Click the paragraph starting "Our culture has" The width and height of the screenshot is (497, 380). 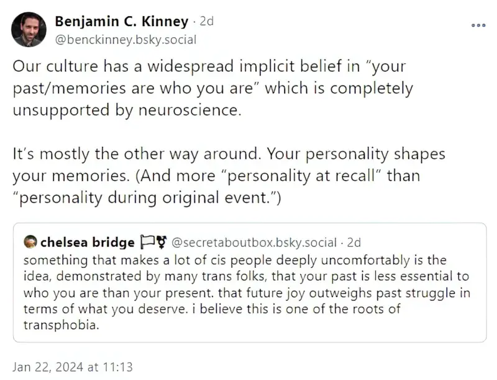pyautogui.click(x=213, y=88)
